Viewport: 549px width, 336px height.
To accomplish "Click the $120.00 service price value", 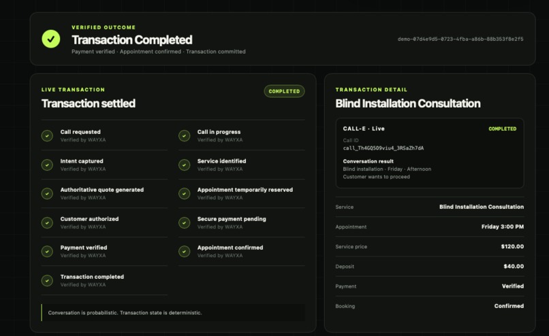I will (512, 246).
